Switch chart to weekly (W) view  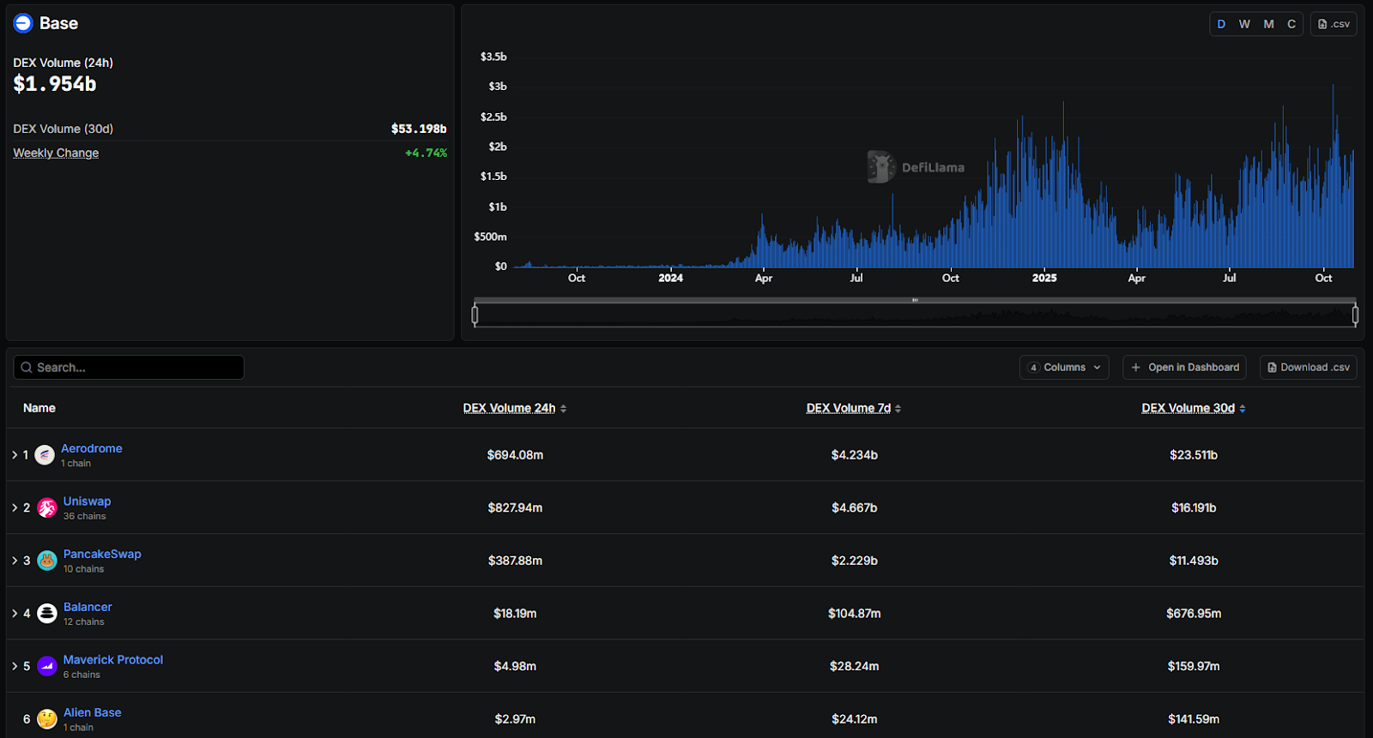click(1244, 24)
